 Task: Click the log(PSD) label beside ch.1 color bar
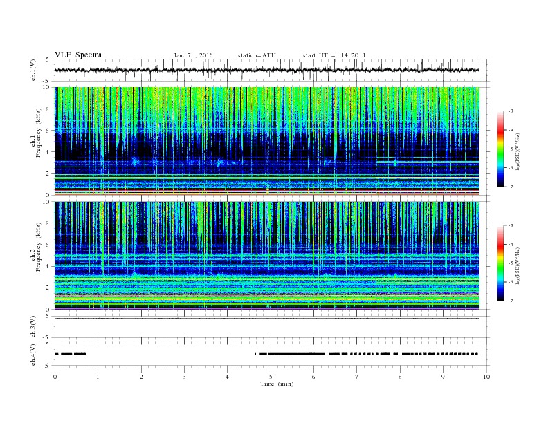[518, 152]
